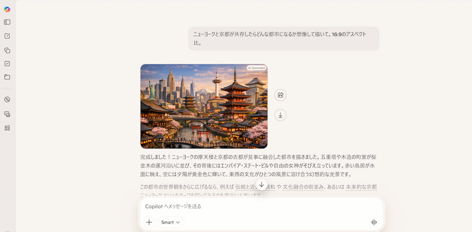Follow the 伝統と近代の調和 suggestion link
Image resolution: width=472 pixels, height=232 pixels.
[x=255, y=187]
